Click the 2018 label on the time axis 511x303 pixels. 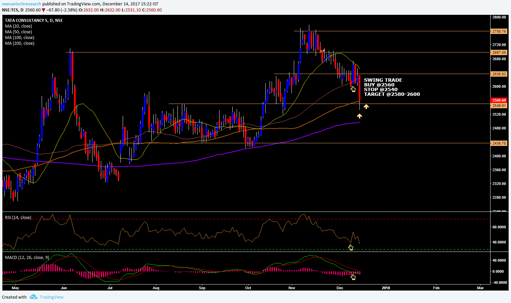pyautogui.click(x=386, y=288)
